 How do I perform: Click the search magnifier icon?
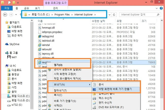pos(158,15)
